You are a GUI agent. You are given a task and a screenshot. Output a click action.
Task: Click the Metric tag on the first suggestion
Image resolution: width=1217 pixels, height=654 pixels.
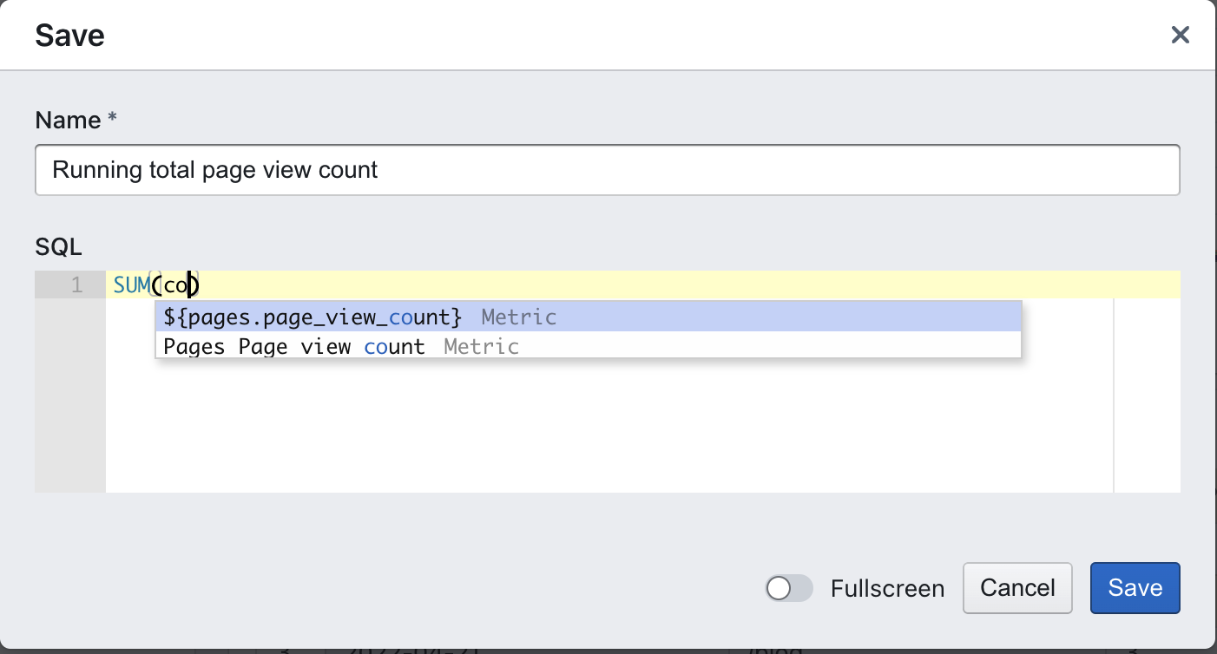518,317
